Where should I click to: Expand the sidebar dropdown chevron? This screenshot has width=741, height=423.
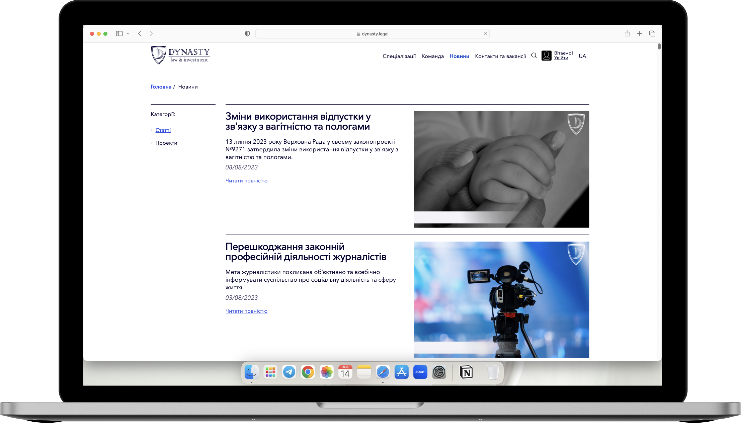tap(128, 34)
